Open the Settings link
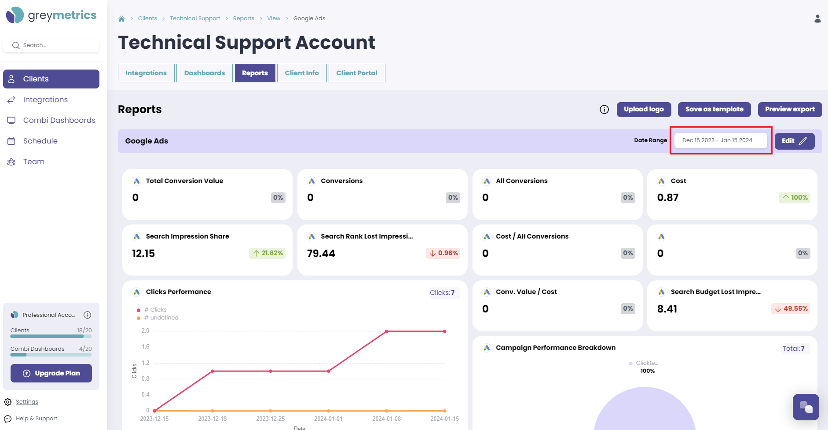This screenshot has width=828, height=430. tap(27, 402)
